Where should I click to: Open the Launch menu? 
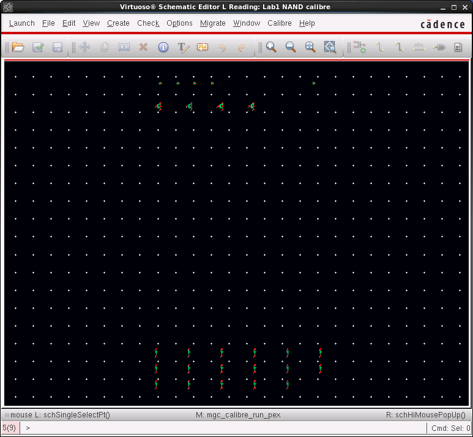[x=21, y=23]
